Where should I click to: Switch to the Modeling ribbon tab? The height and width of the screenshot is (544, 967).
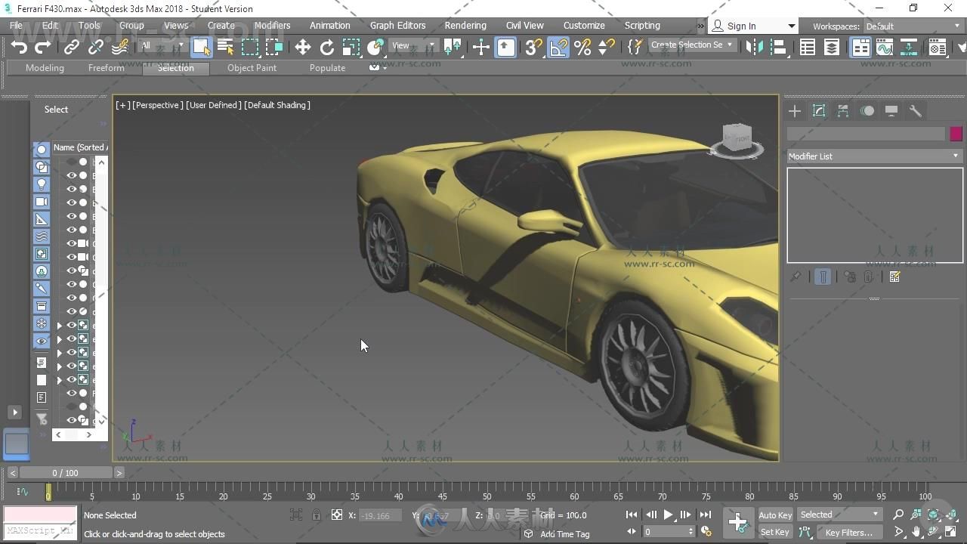(x=45, y=67)
